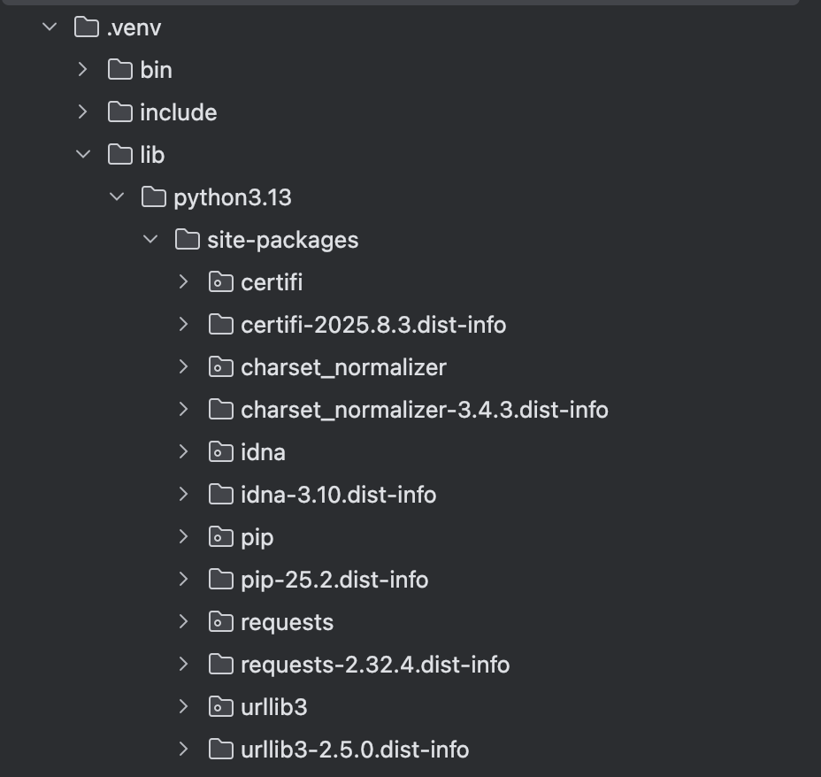Collapse the .venv folder chevron

(50, 27)
